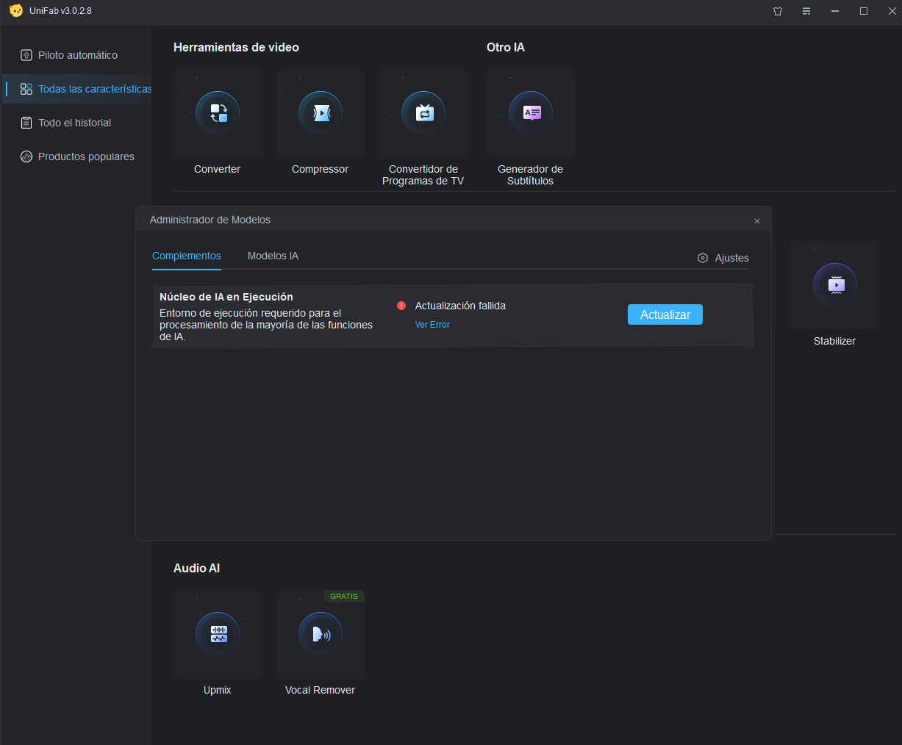Open the Ver Error link
902x745 pixels.
coord(432,325)
